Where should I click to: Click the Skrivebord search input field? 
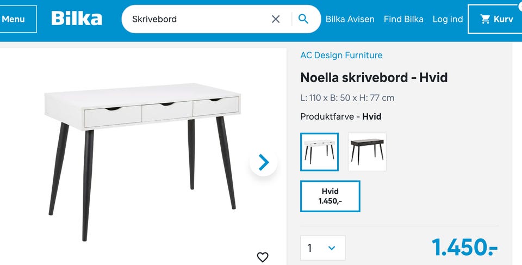(198, 19)
